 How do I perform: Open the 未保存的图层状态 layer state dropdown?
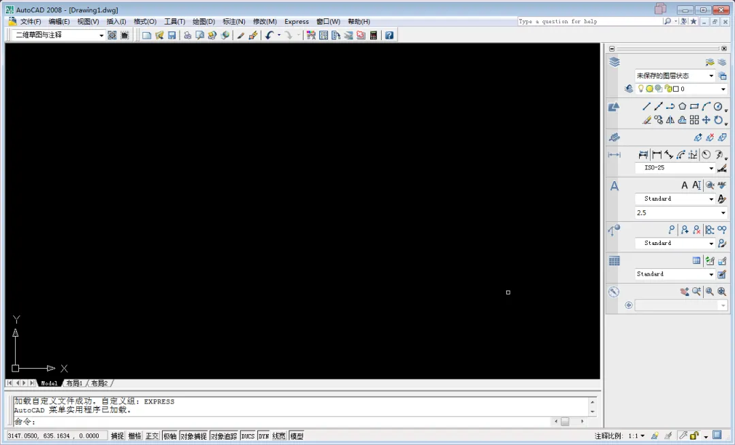(711, 76)
